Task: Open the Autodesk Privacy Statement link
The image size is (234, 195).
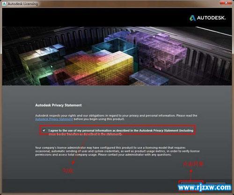Action: (x=54, y=119)
